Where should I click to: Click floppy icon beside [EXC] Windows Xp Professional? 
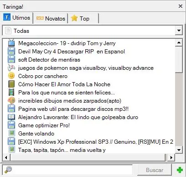[x=11, y=141]
